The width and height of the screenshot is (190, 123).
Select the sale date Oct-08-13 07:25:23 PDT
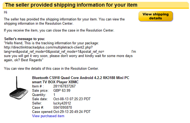(x=72, y=99)
